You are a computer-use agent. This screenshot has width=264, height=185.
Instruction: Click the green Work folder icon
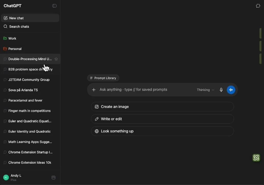click(5, 38)
